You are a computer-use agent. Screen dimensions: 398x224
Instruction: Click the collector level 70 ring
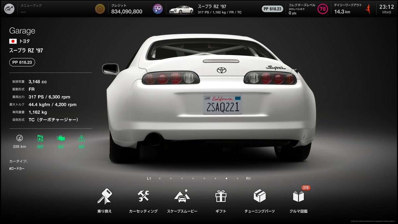tap(323, 9)
